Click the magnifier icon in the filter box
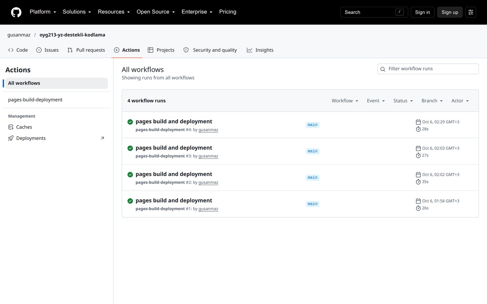Viewport: 487px width, 304px height. point(383,69)
